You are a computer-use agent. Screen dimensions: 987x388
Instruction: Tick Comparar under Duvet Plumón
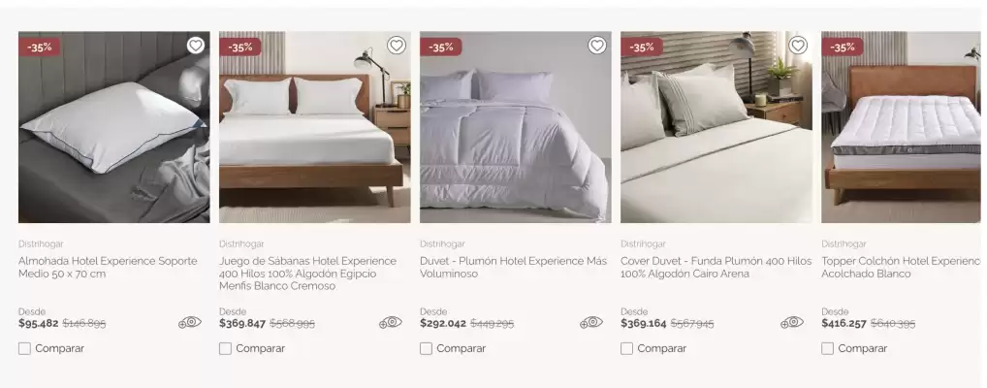(427, 348)
